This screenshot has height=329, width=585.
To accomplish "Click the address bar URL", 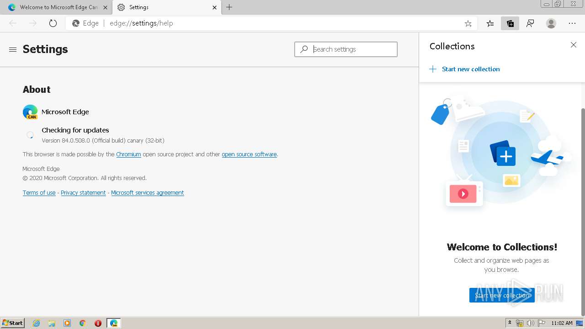I will click(x=141, y=23).
